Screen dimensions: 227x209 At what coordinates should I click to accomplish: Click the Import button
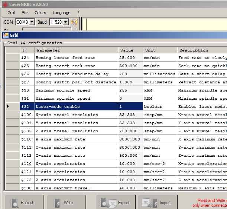pos(158,202)
